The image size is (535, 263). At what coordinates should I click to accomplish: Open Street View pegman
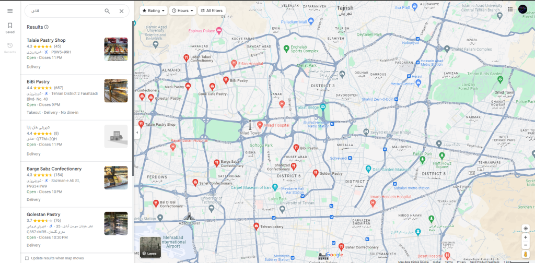pyautogui.click(x=526, y=254)
